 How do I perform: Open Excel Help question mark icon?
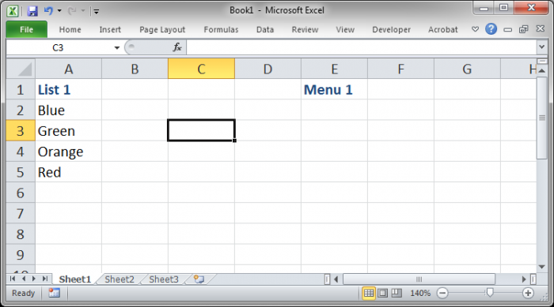pyautogui.click(x=491, y=29)
